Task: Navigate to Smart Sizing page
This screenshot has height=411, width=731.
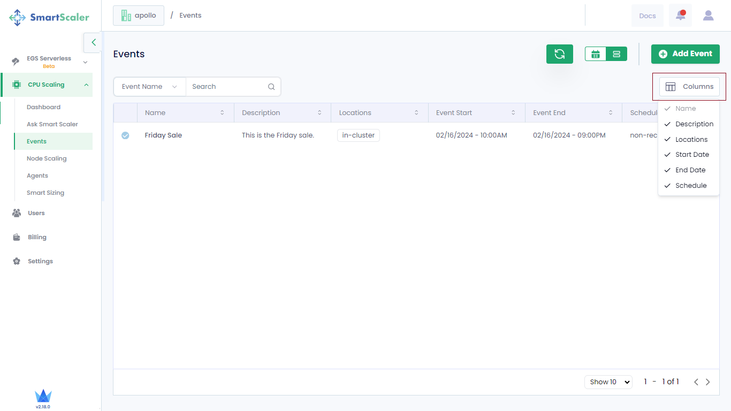Action: (45, 193)
